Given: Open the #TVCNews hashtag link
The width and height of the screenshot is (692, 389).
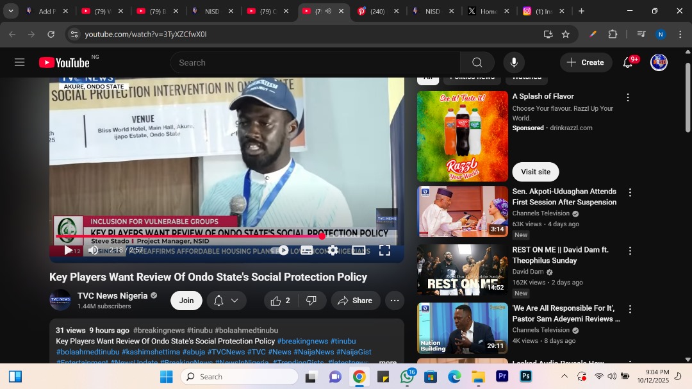Looking at the screenshot, I should point(226,352).
